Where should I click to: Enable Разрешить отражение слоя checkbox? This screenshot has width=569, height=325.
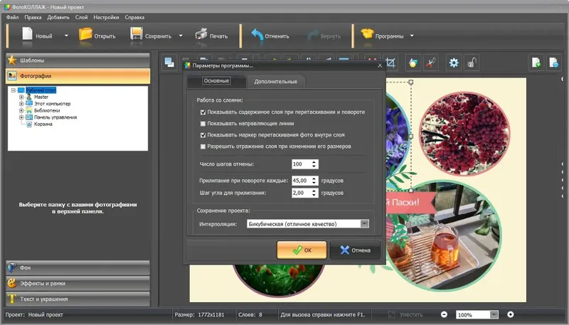tap(203, 146)
